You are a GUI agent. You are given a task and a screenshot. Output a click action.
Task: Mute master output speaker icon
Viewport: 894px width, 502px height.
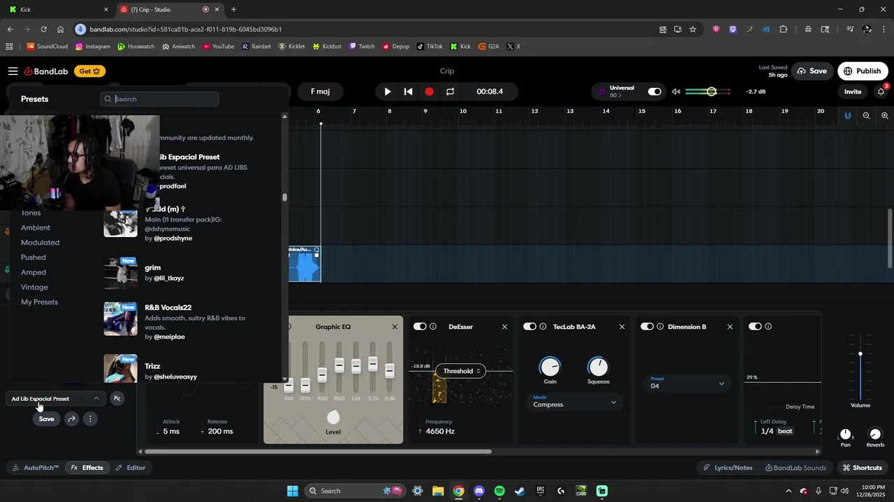click(x=676, y=91)
